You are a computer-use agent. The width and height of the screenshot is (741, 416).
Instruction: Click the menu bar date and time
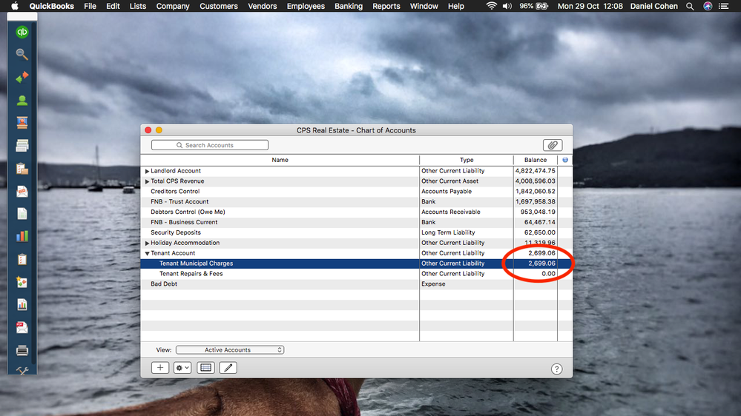click(x=590, y=6)
